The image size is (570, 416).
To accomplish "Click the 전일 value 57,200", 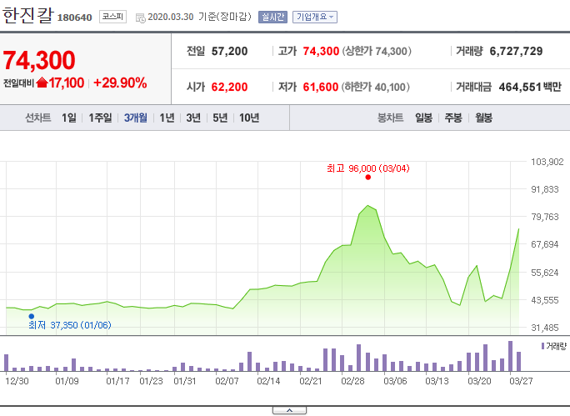I will point(229,52).
